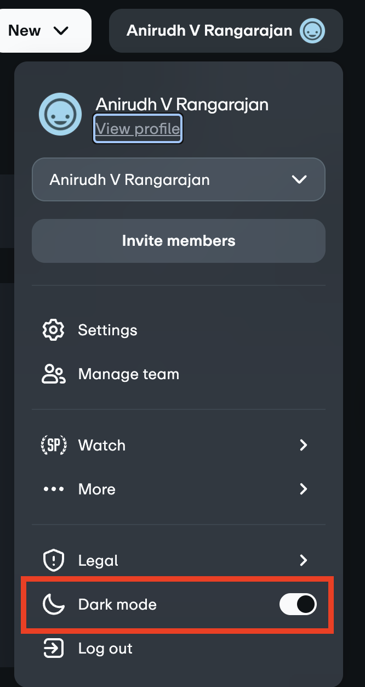The image size is (365, 687).
Task: Expand the Legal submenu chevron
Action: [x=304, y=560]
